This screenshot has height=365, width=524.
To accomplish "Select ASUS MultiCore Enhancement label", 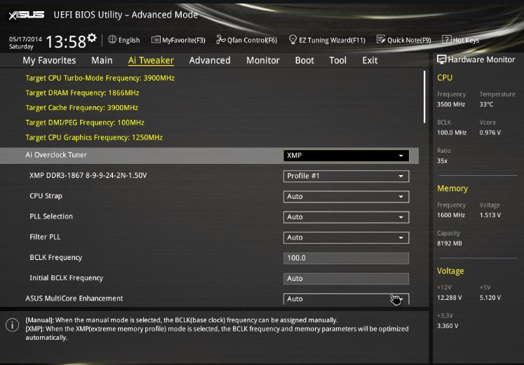I will (x=74, y=298).
